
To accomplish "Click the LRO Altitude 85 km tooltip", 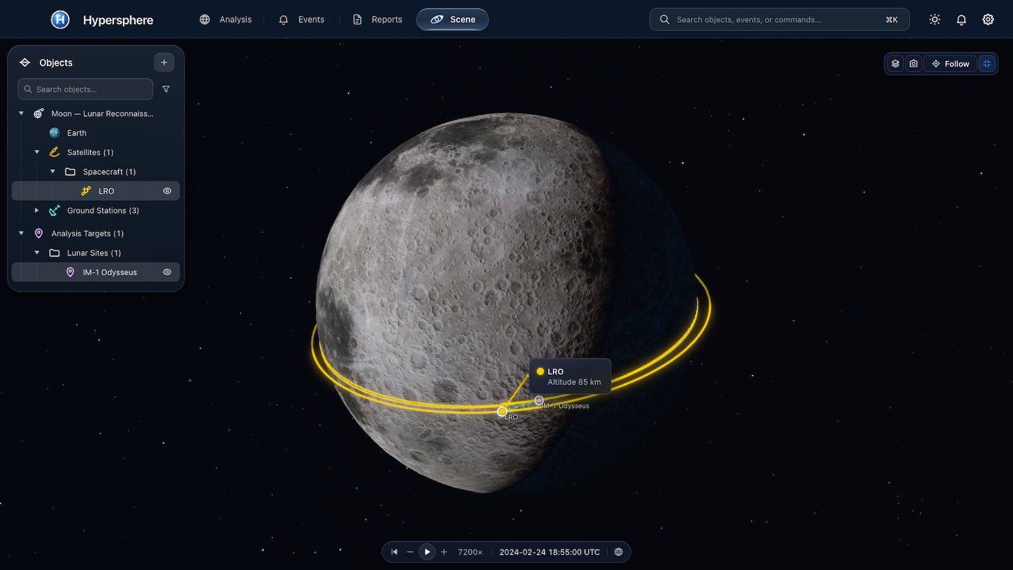I will (570, 376).
